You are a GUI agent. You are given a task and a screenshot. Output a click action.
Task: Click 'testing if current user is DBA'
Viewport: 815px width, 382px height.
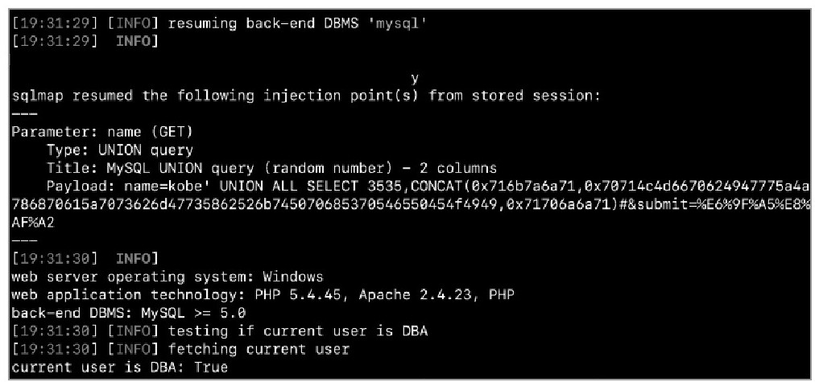click(x=298, y=331)
